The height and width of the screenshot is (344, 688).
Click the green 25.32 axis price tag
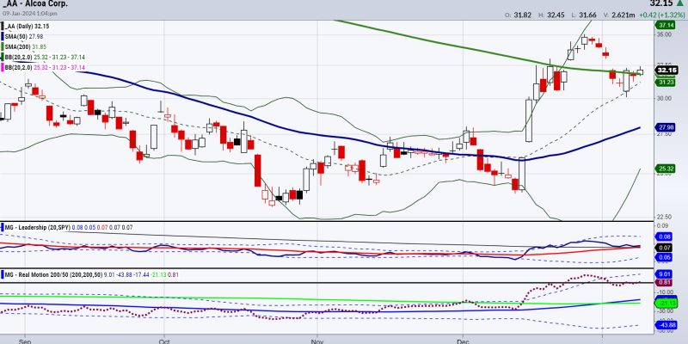click(x=664, y=169)
